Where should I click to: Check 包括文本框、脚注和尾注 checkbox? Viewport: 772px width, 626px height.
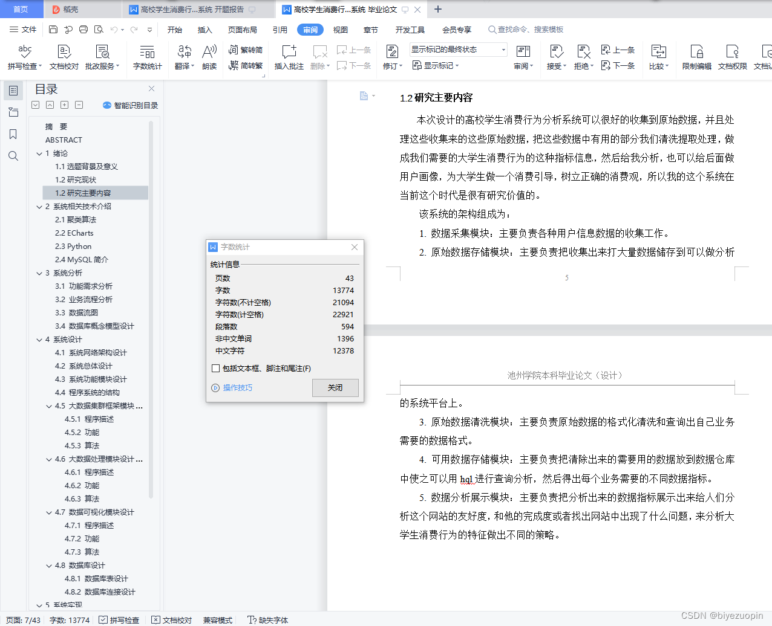coord(215,368)
